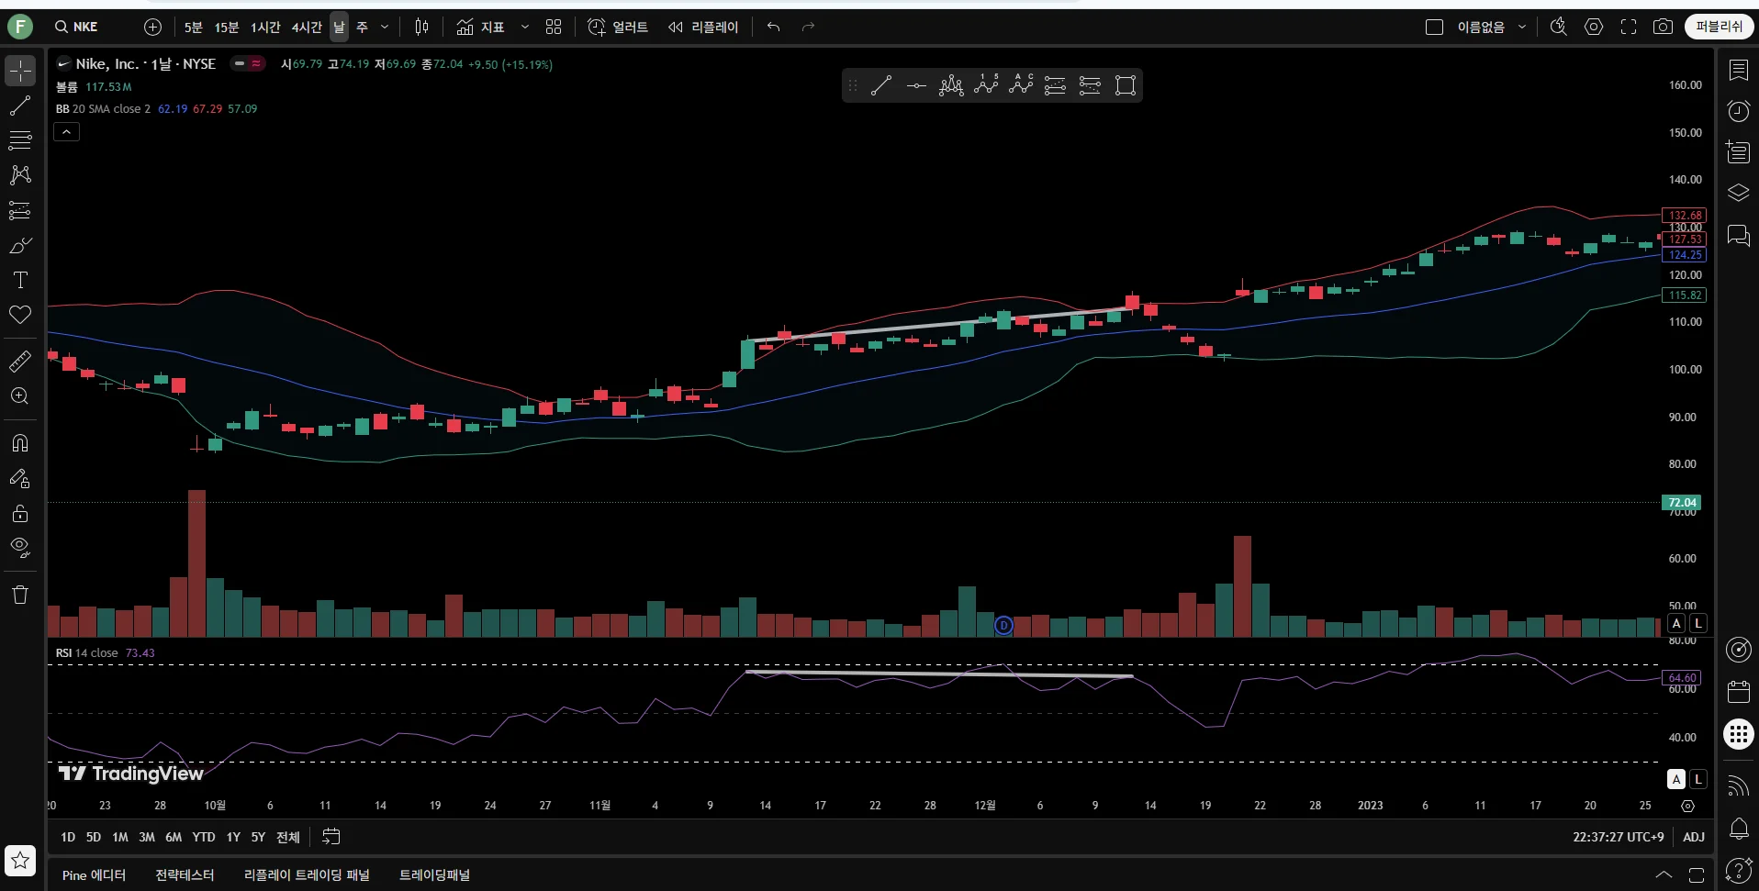The height and width of the screenshot is (891, 1759).
Task: Switch to the 전략테스터 tab
Action: (x=185, y=874)
